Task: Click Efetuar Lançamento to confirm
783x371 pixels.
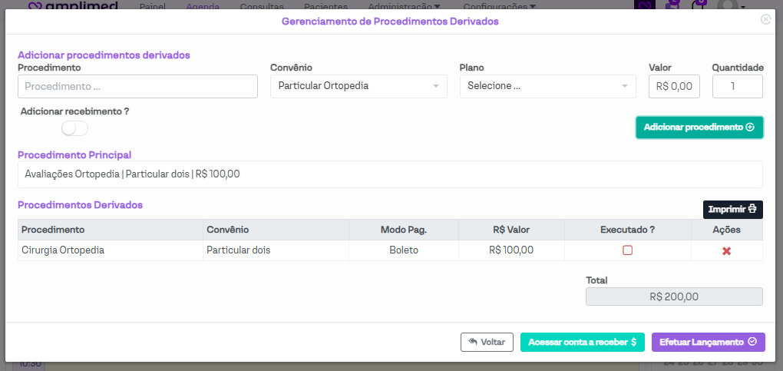Action: click(708, 343)
